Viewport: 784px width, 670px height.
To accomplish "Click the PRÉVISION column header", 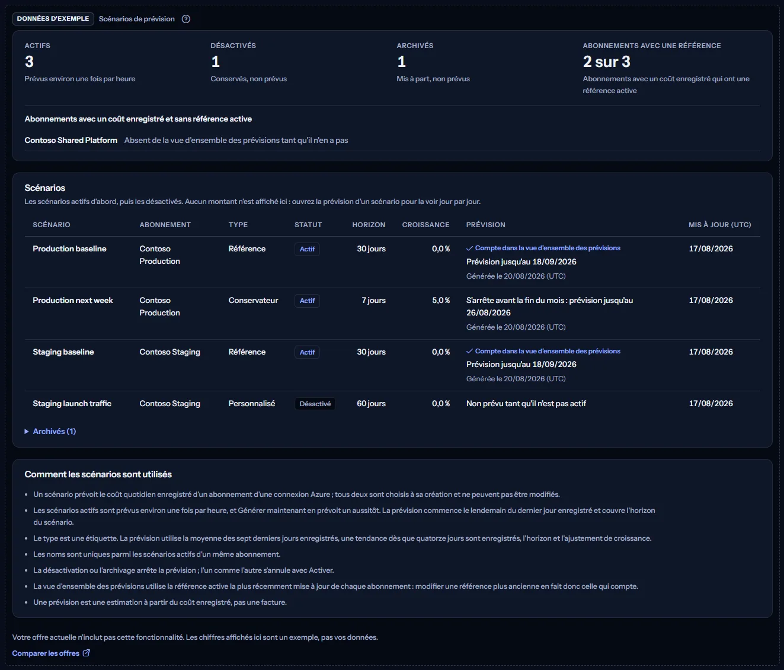I will pyautogui.click(x=486, y=225).
